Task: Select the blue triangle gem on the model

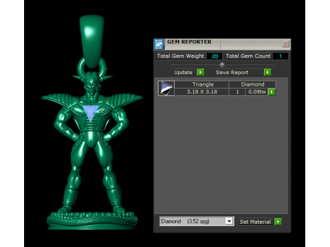Action: [91, 113]
